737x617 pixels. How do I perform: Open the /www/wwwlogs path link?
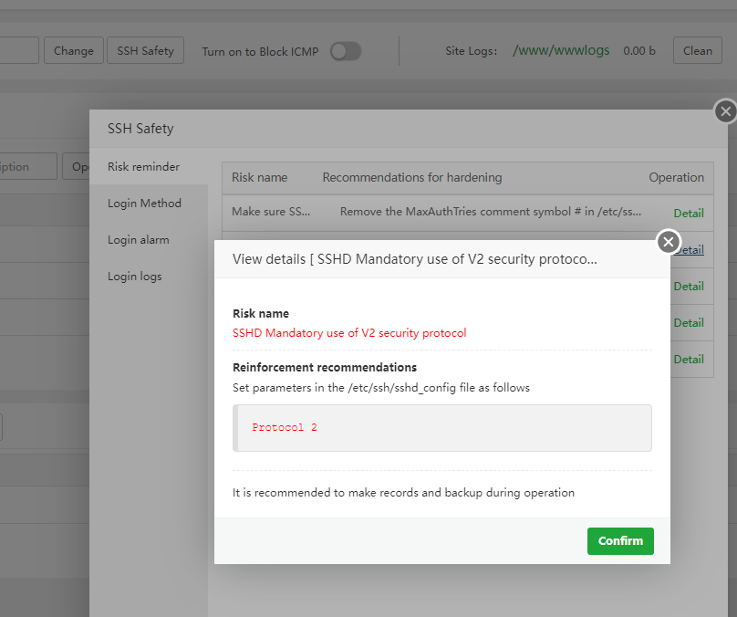[x=561, y=51]
